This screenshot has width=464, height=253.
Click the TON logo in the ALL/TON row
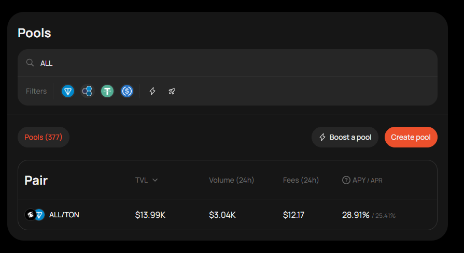(x=40, y=215)
